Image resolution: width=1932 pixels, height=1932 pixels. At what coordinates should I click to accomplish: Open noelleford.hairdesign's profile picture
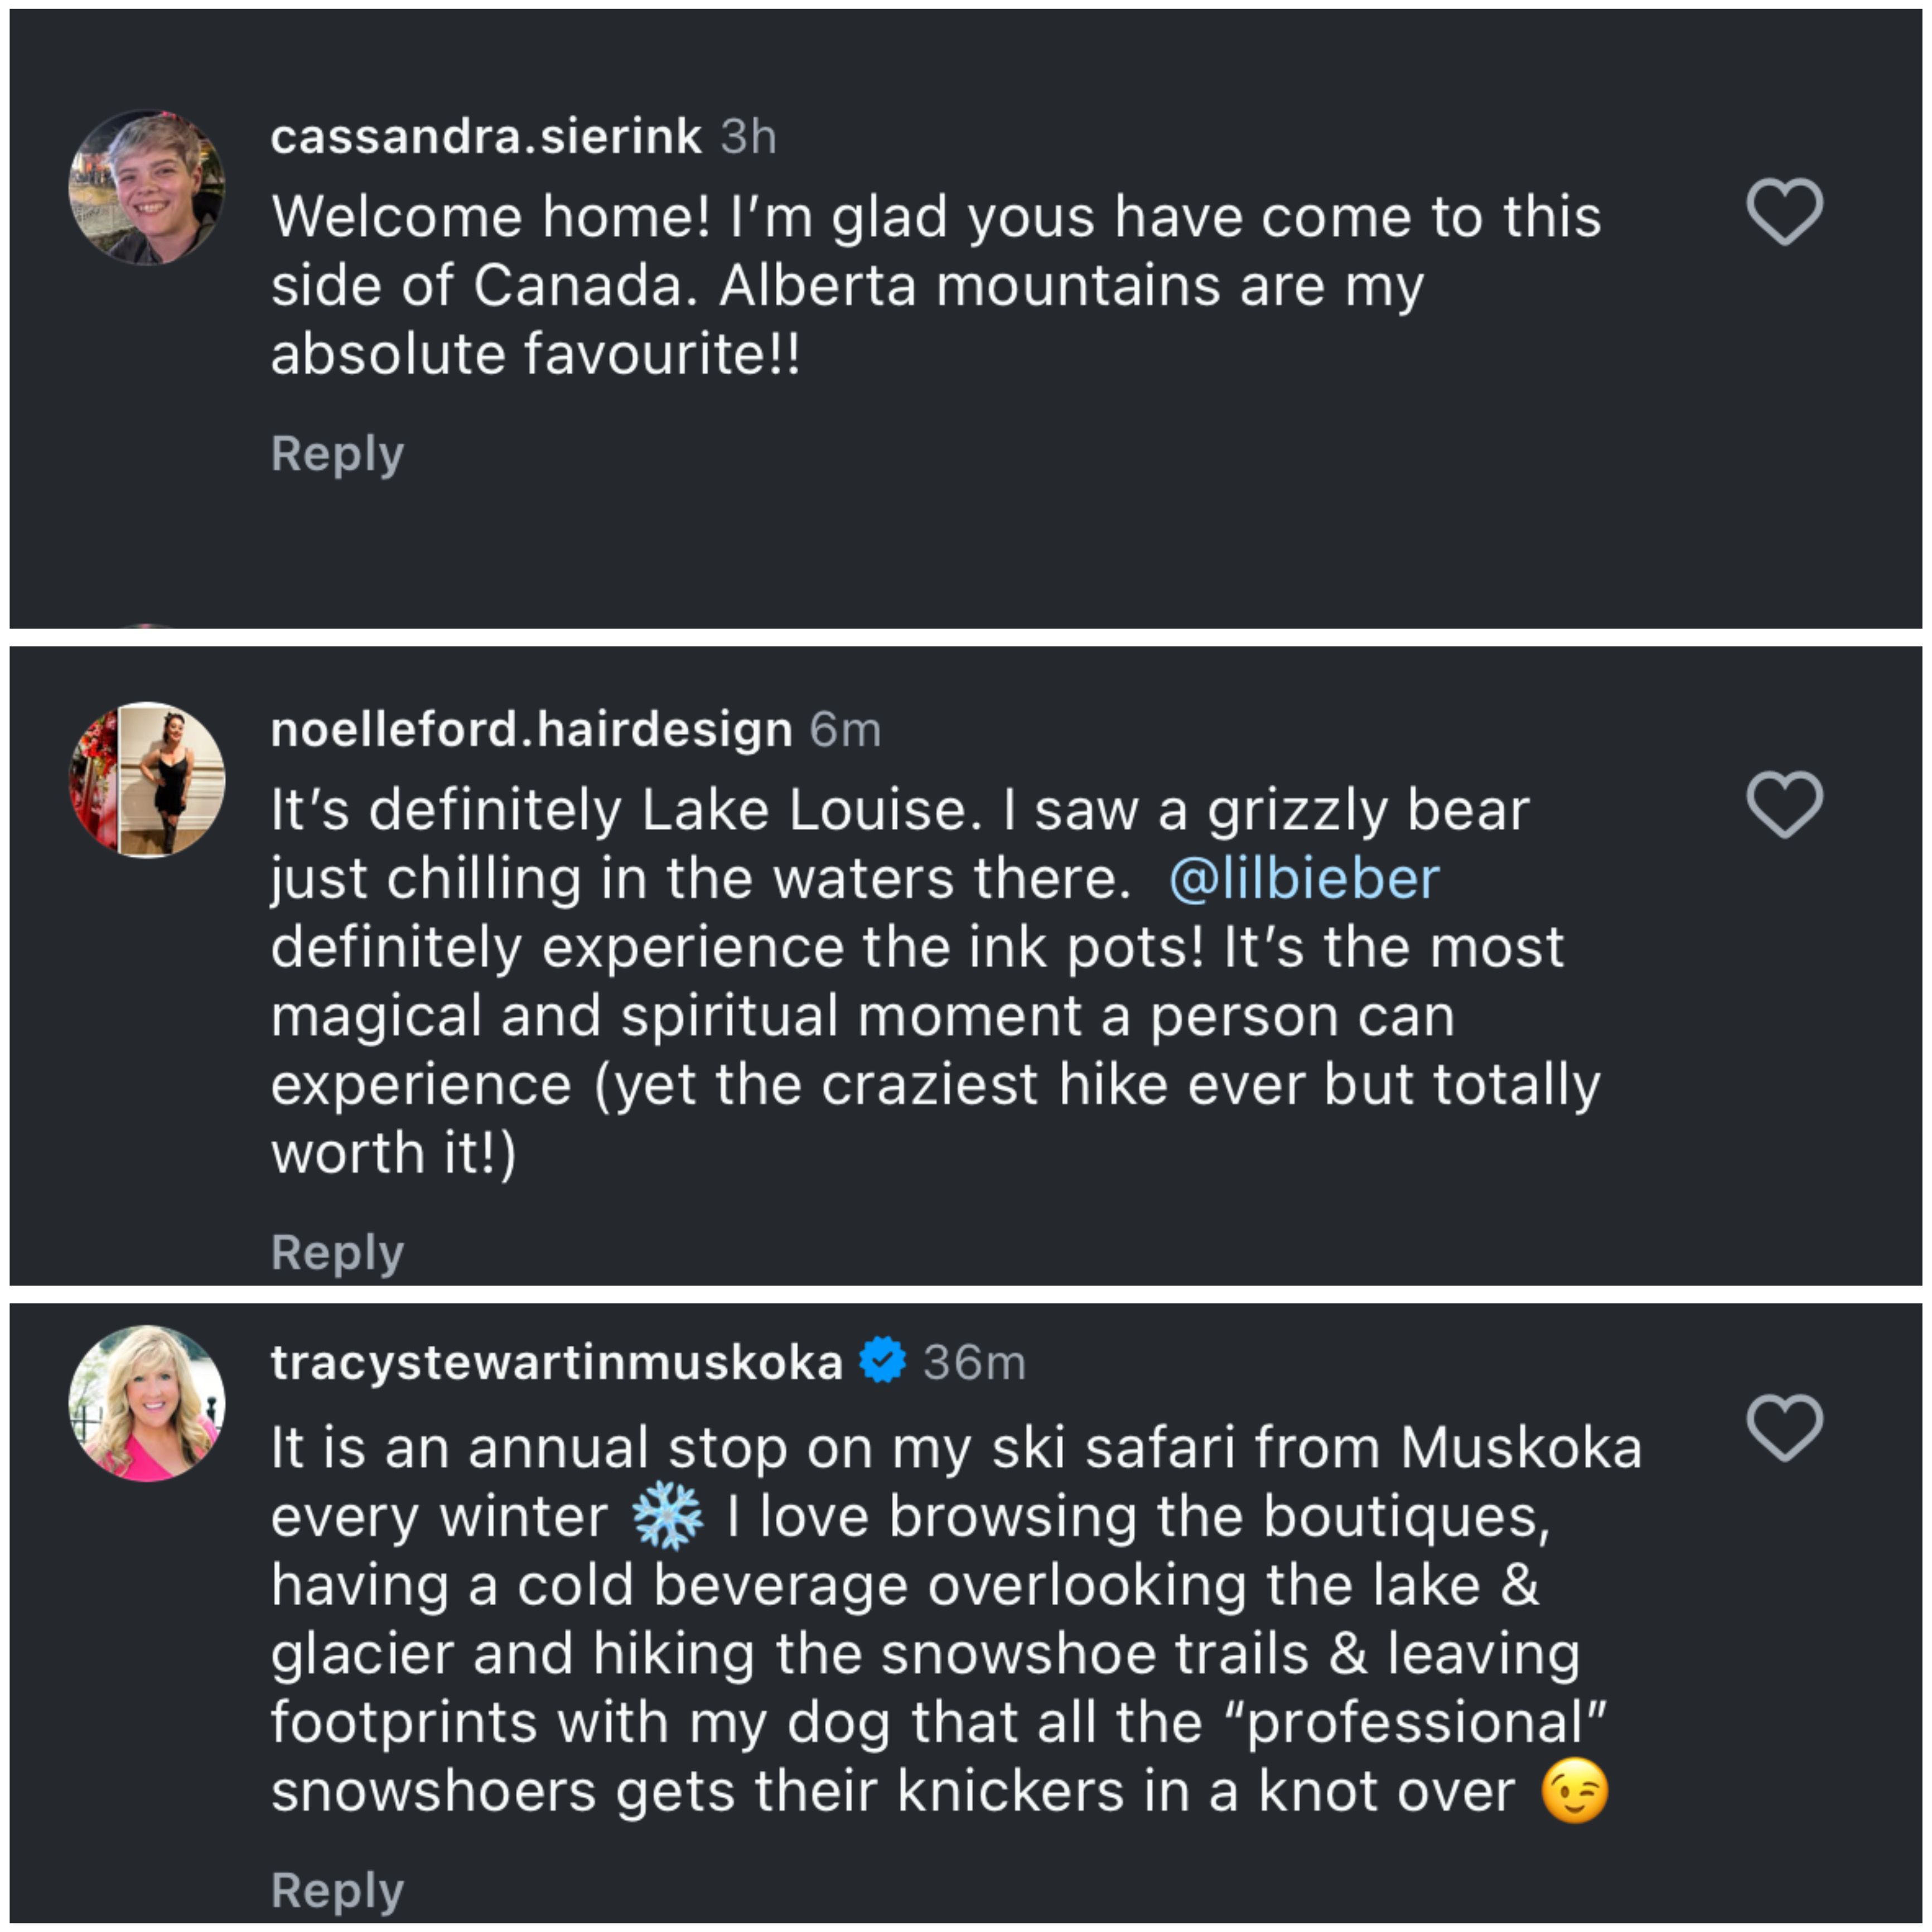pyautogui.click(x=147, y=780)
